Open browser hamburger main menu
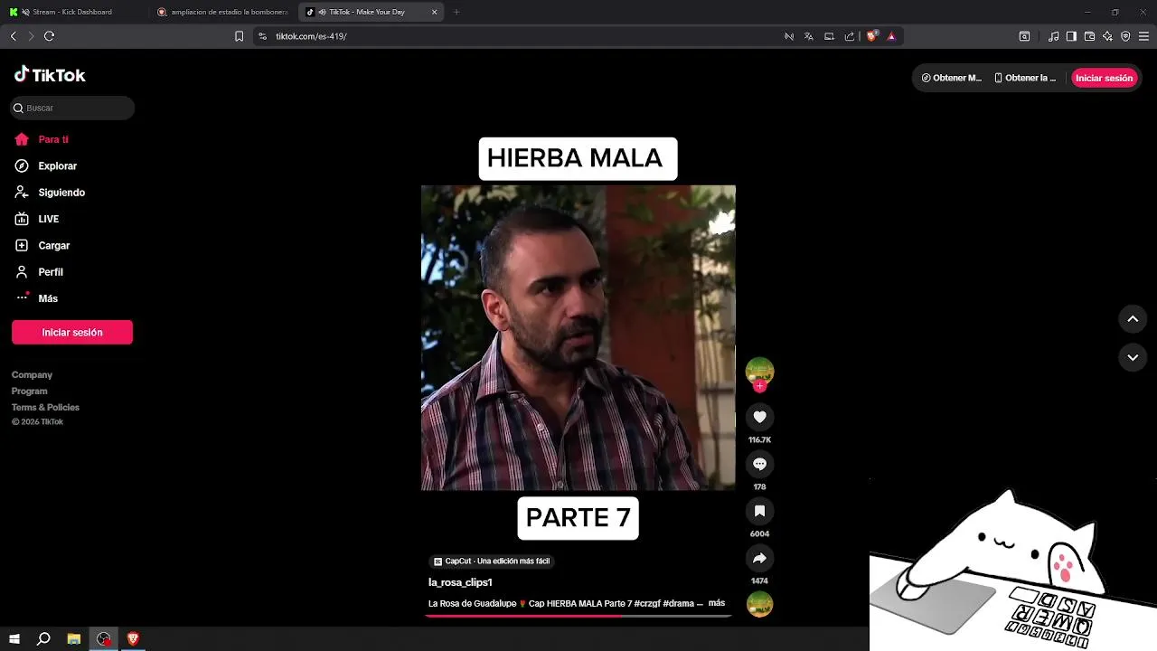The height and width of the screenshot is (651, 1157). click(x=1143, y=36)
